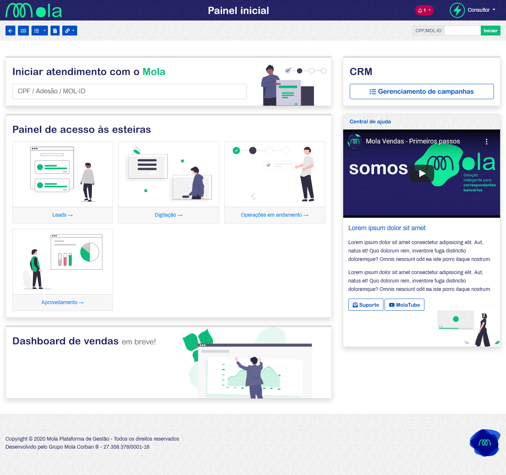Click the Aproveitamento card illustration
The height and width of the screenshot is (475, 506).
click(x=63, y=262)
